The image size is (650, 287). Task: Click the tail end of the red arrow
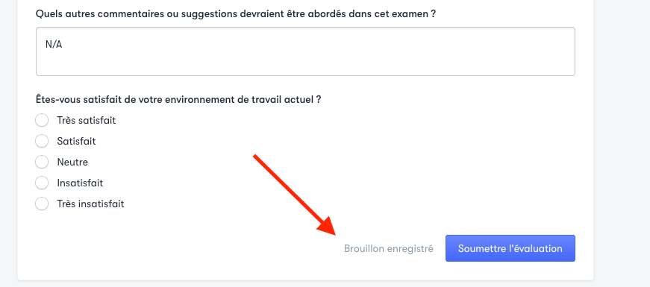[x=255, y=156]
